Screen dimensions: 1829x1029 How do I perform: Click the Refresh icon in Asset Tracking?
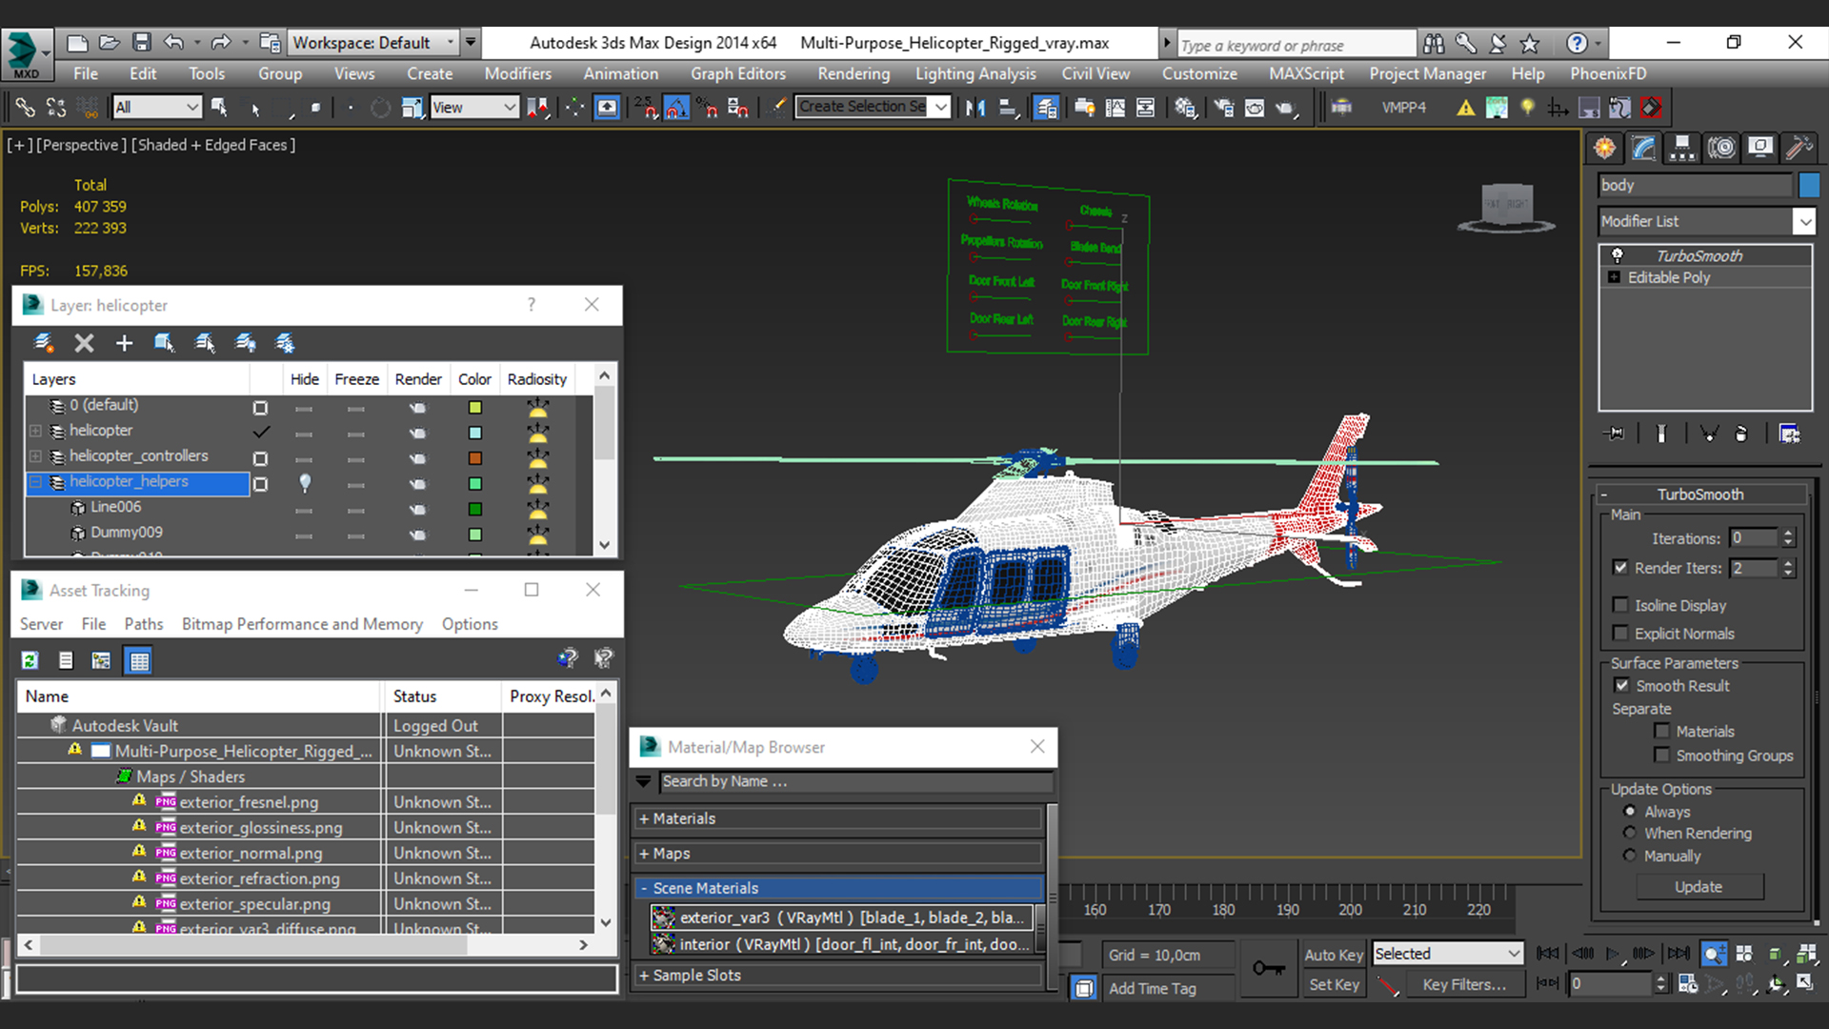[x=30, y=660]
